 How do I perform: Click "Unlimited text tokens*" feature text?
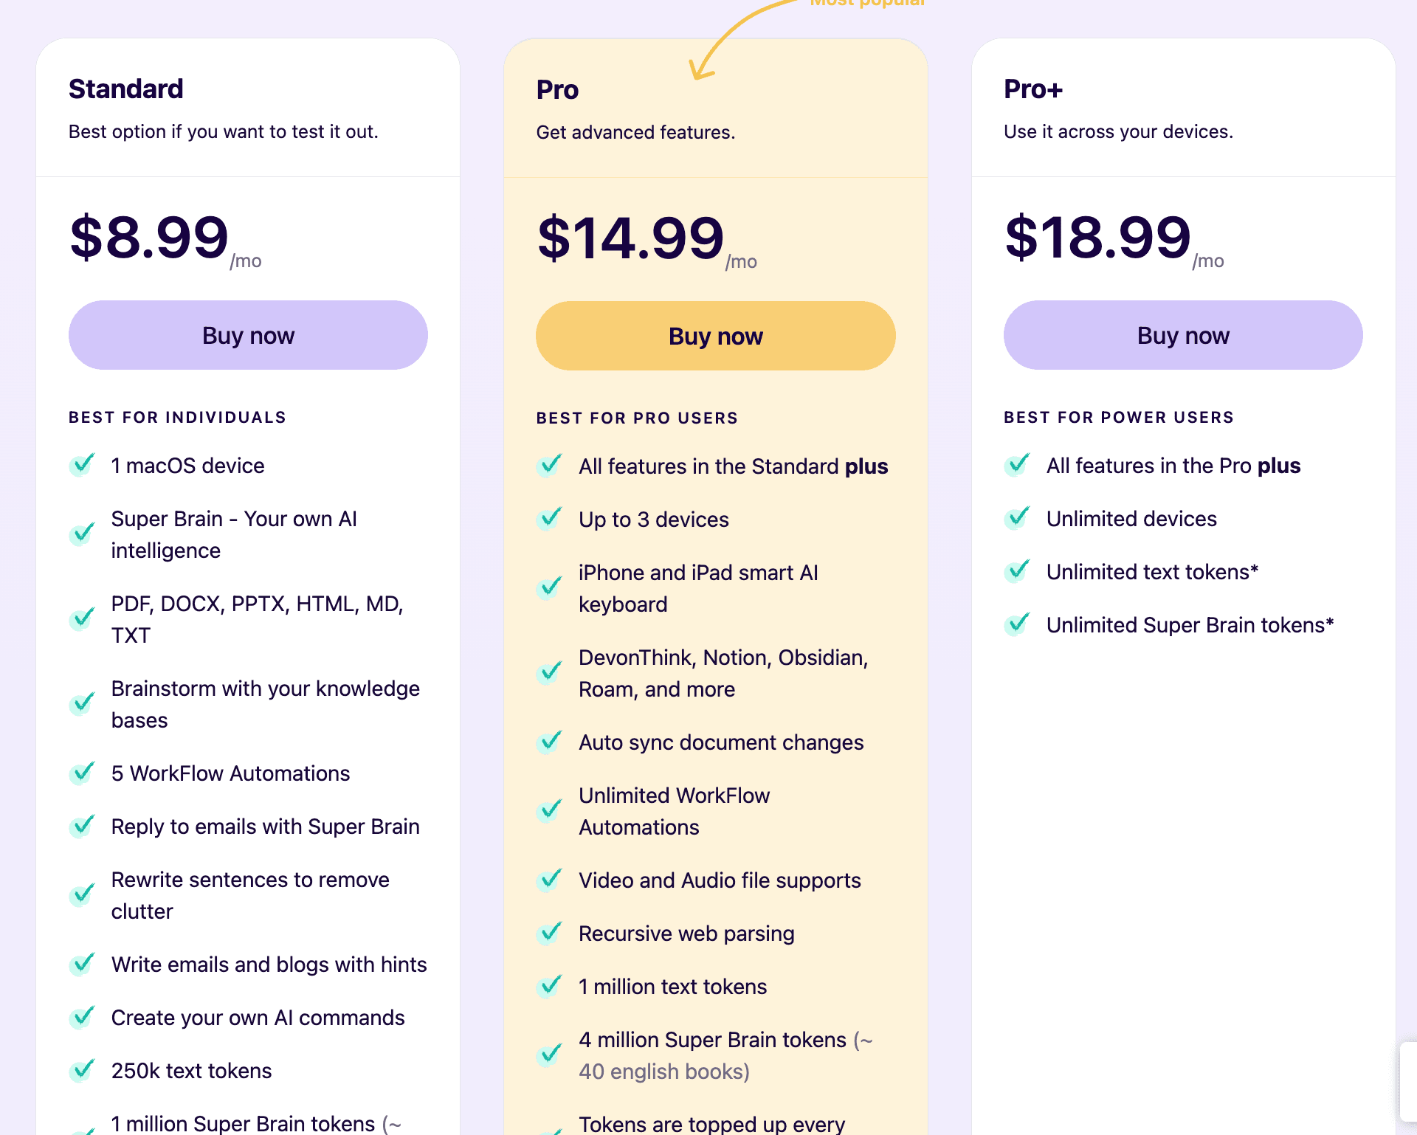[x=1152, y=571]
